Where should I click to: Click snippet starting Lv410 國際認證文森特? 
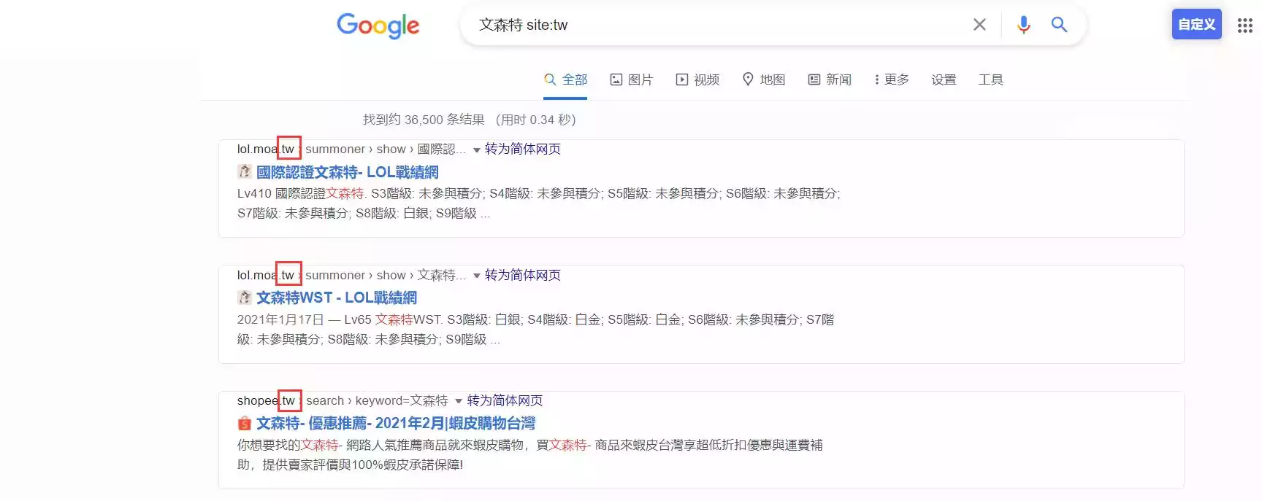539,203
